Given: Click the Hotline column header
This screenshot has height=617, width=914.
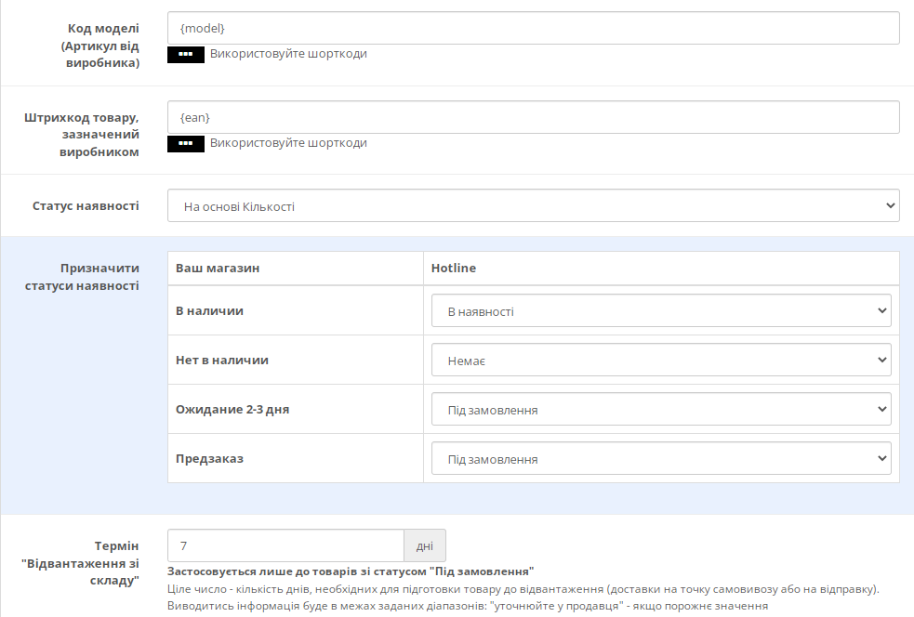Looking at the screenshot, I should tap(454, 268).
